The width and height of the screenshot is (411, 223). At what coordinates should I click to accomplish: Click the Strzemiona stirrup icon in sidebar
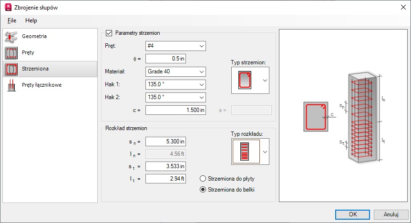11,69
